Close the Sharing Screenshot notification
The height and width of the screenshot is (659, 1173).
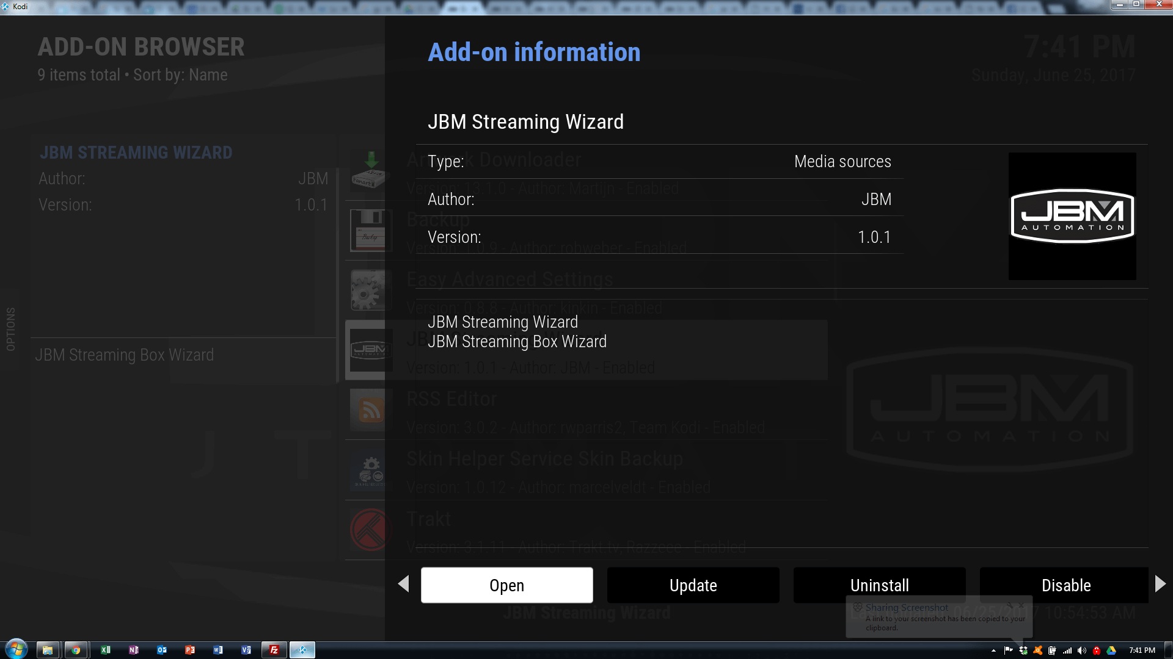(1021, 605)
